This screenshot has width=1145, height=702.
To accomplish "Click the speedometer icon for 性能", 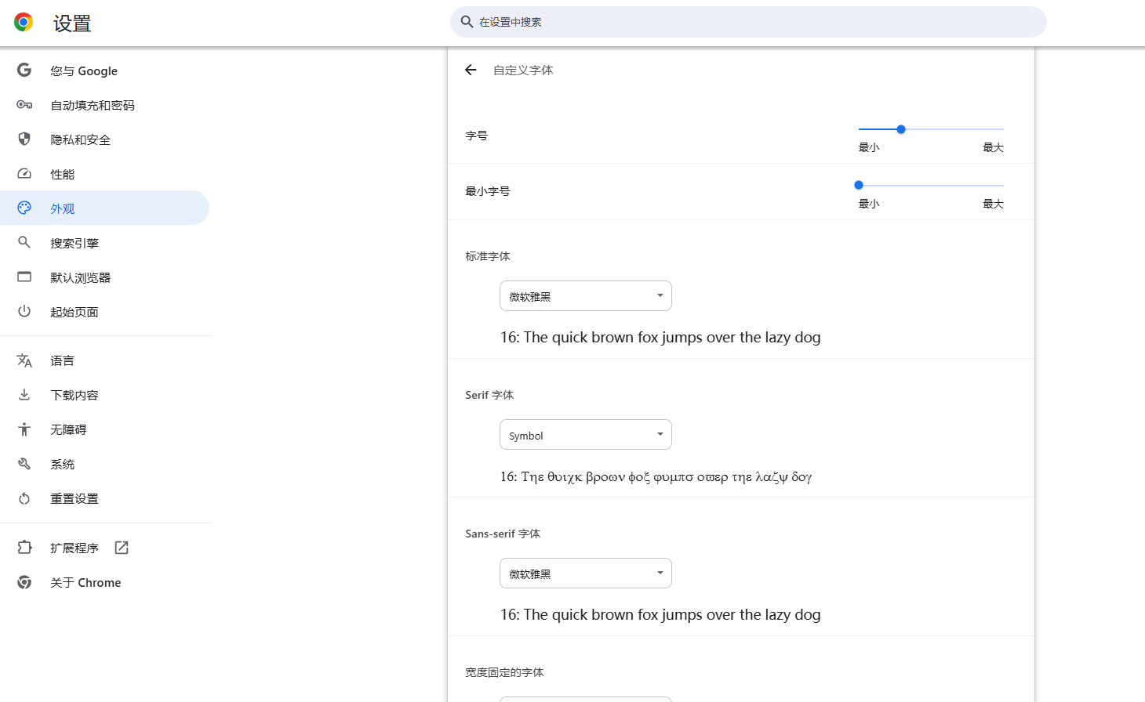I will point(24,173).
